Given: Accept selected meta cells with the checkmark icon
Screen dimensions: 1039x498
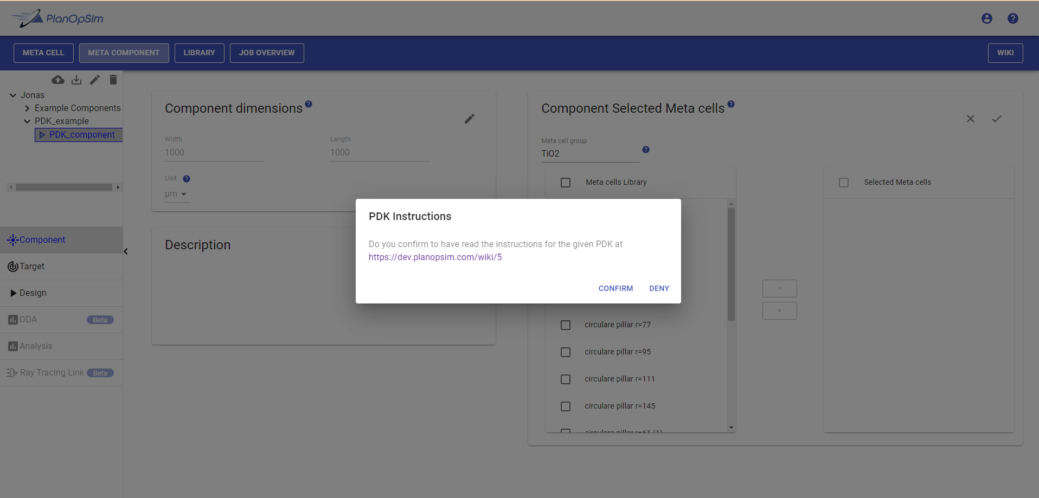Looking at the screenshot, I should pyautogui.click(x=996, y=119).
